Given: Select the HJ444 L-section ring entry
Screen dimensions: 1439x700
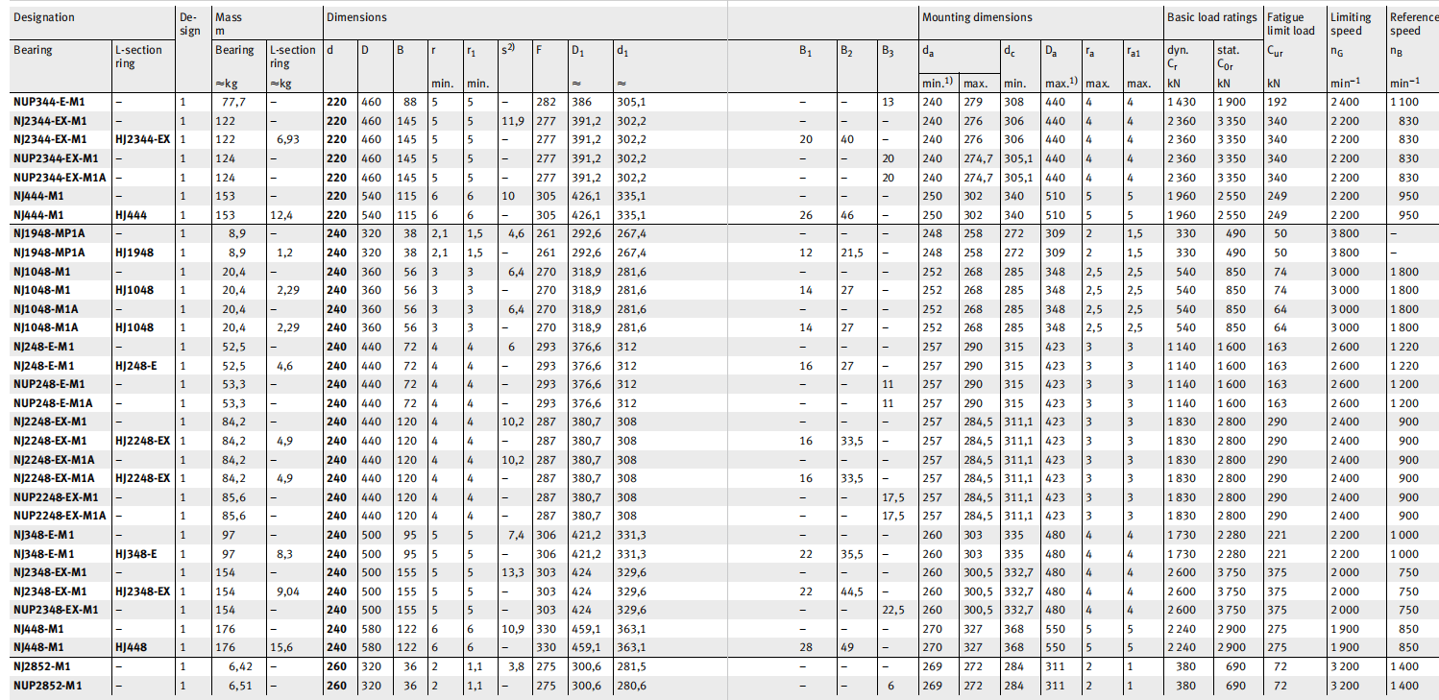Looking at the screenshot, I should click(x=132, y=215).
